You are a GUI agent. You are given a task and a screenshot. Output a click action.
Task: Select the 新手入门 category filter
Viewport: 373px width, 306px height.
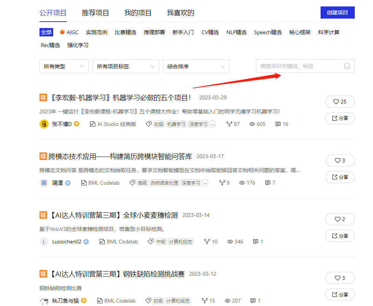pos(183,32)
